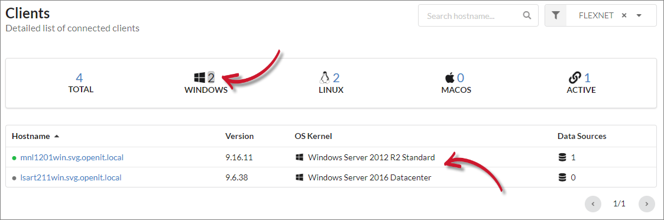Screen dimensions: 664x220
Task: Click the Windows count 2
Action: (211, 77)
